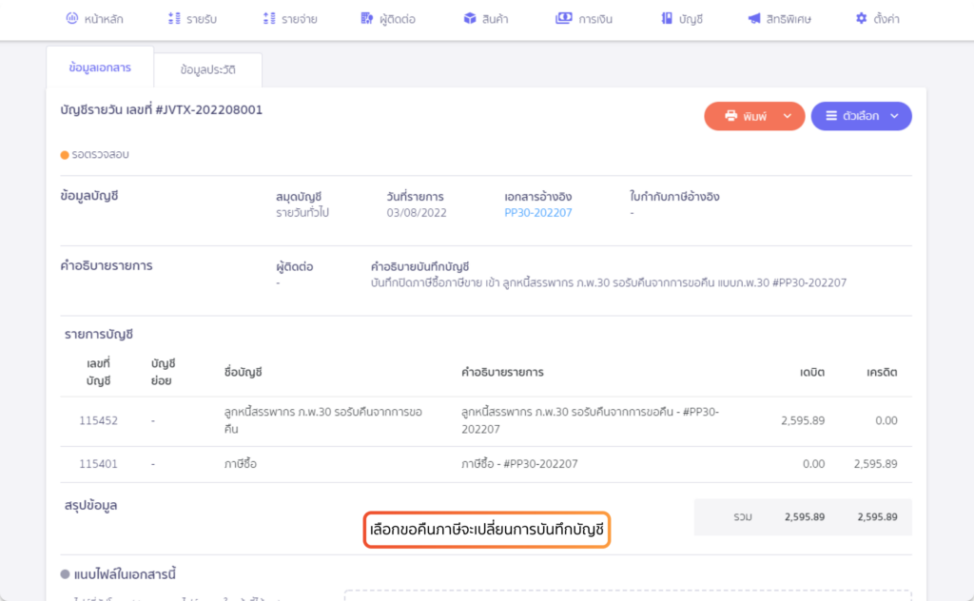974x601 pixels.
Task: Open the รายรับ menu
Action: tap(192, 19)
